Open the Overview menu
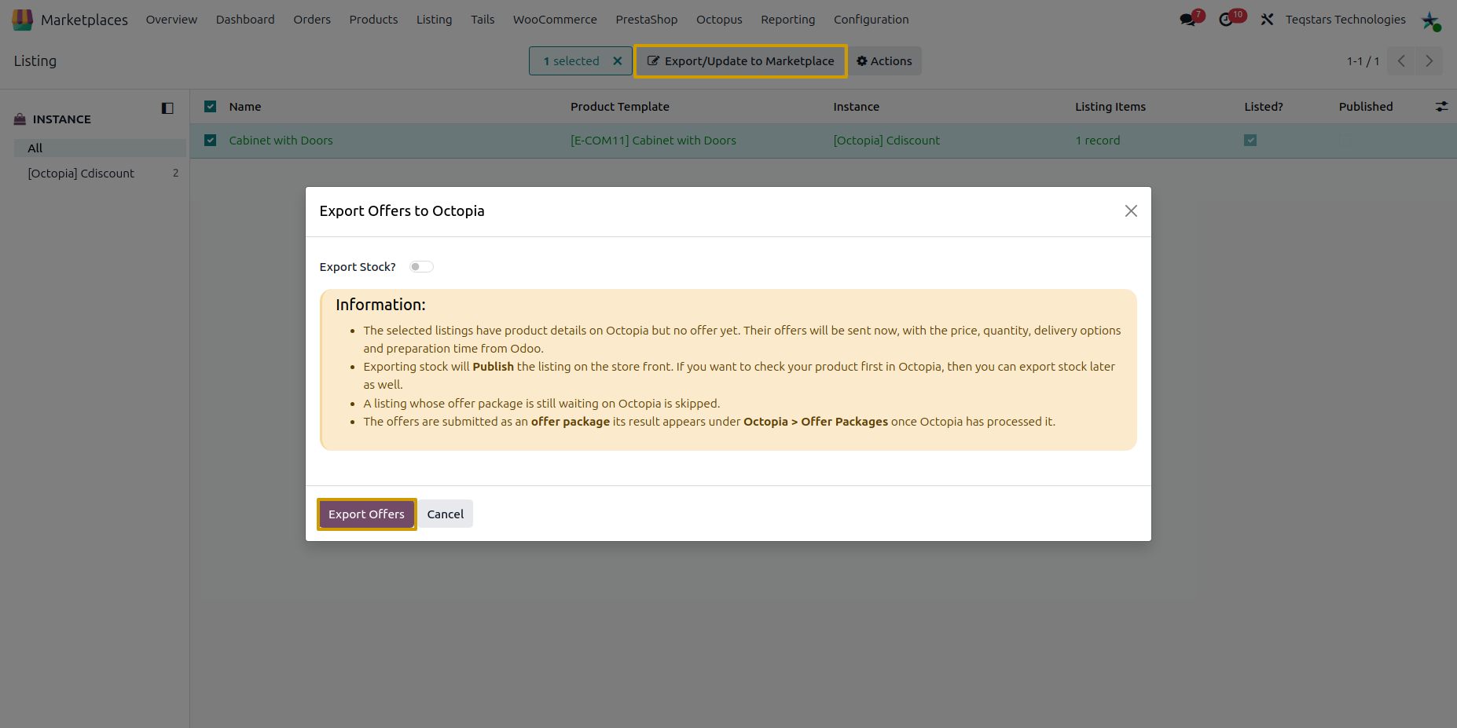Image resolution: width=1457 pixels, height=728 pixels. (171, 20)
